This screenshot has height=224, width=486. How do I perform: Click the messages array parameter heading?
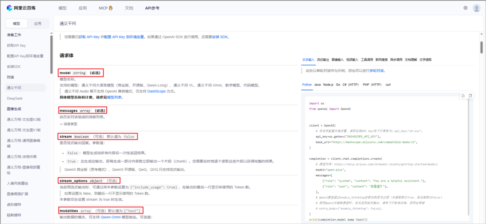82,110
